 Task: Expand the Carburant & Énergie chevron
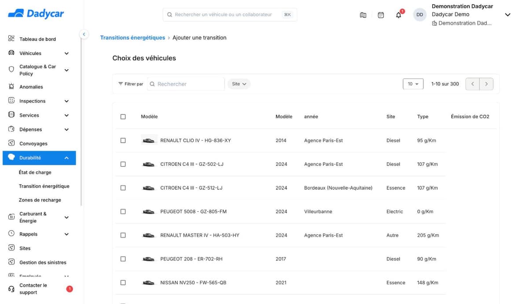point(66,217)
